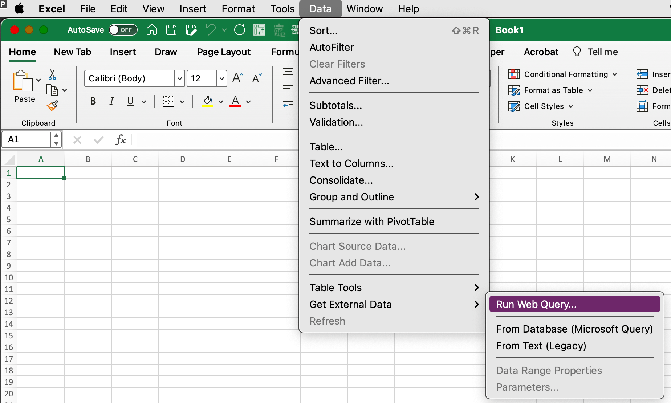Click the Undo arrow icon
The width and height of the screenshot is (671, 403).
pos(211,29)
